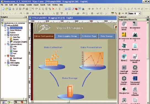
Task: Click the Copy icon in toolbar
Action: (43, 9)
